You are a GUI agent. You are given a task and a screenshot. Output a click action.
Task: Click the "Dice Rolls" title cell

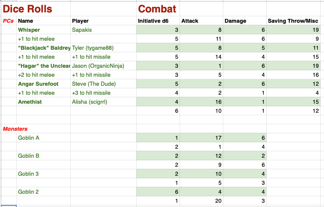tap(27, 9)
